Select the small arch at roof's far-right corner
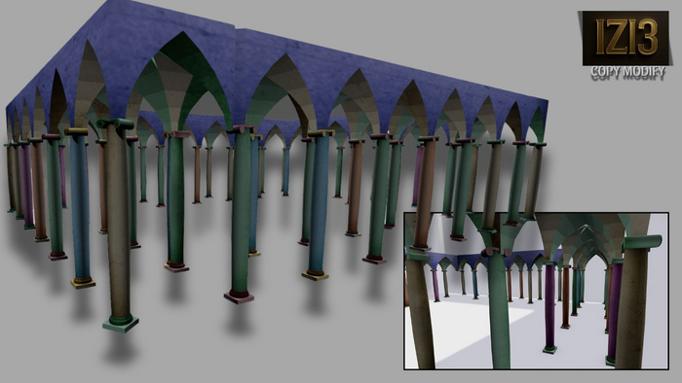682x383 pixels. (539, 125)
